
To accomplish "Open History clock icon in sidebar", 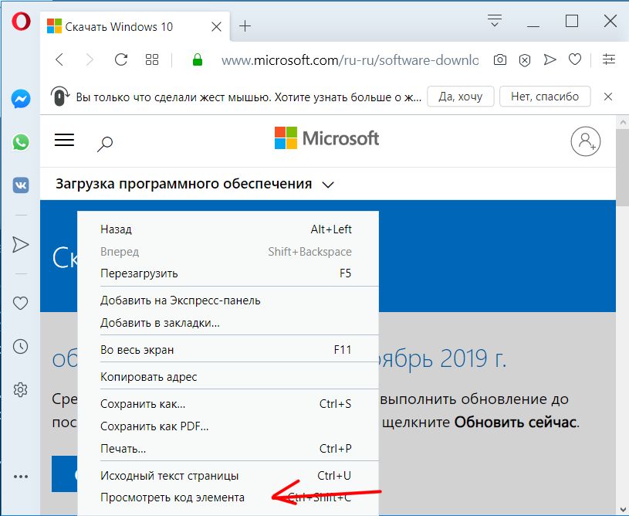I will pyautogui.click(x=21, y=346).
